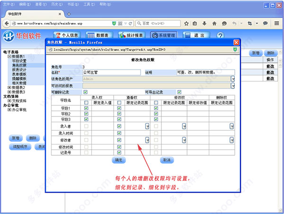Open the QR code icon in address bar
This screenshot has width=284, height=214.
(x=120, y=23)
